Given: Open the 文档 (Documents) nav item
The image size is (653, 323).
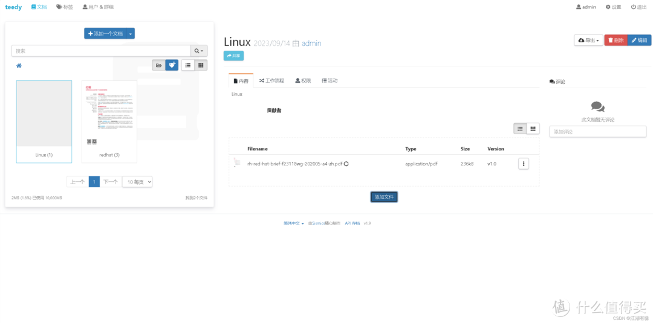Looking at the screenshot, I should click(x=39, y=7).
